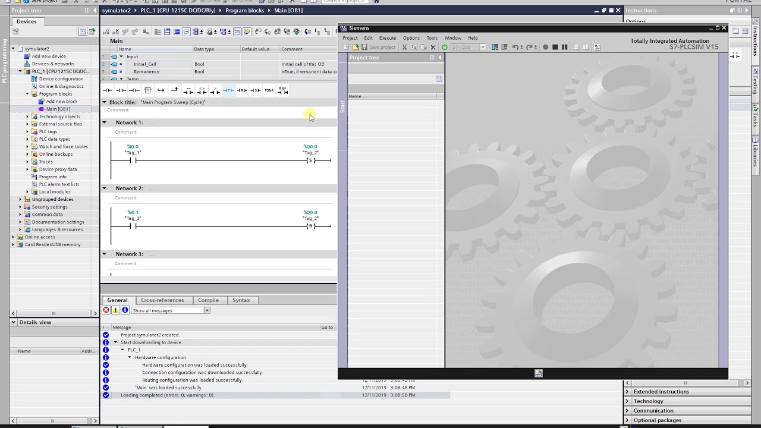Click the New project icon in PLCSIM
761x428 pixels.
(347, 47)
